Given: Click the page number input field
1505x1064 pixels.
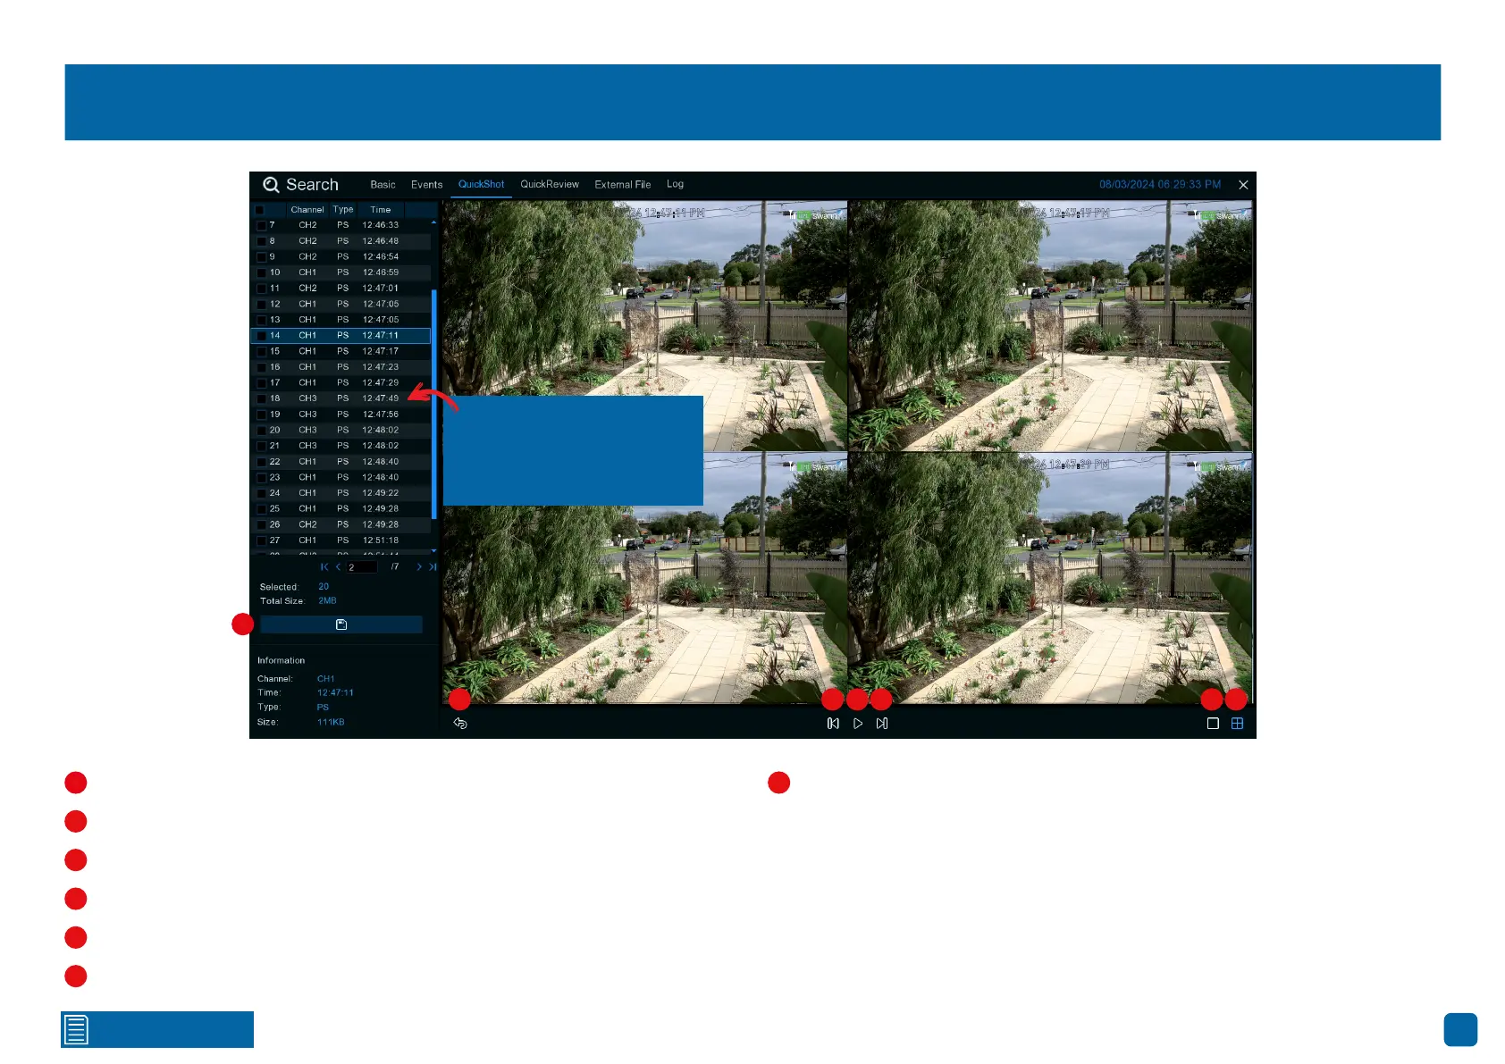Looking at the screenshot, I should click(x=361, y=567).
